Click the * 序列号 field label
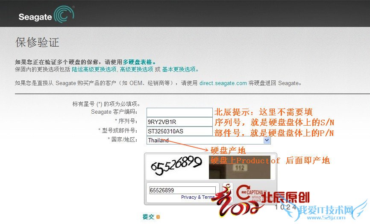370x224 pixels. 126,121
